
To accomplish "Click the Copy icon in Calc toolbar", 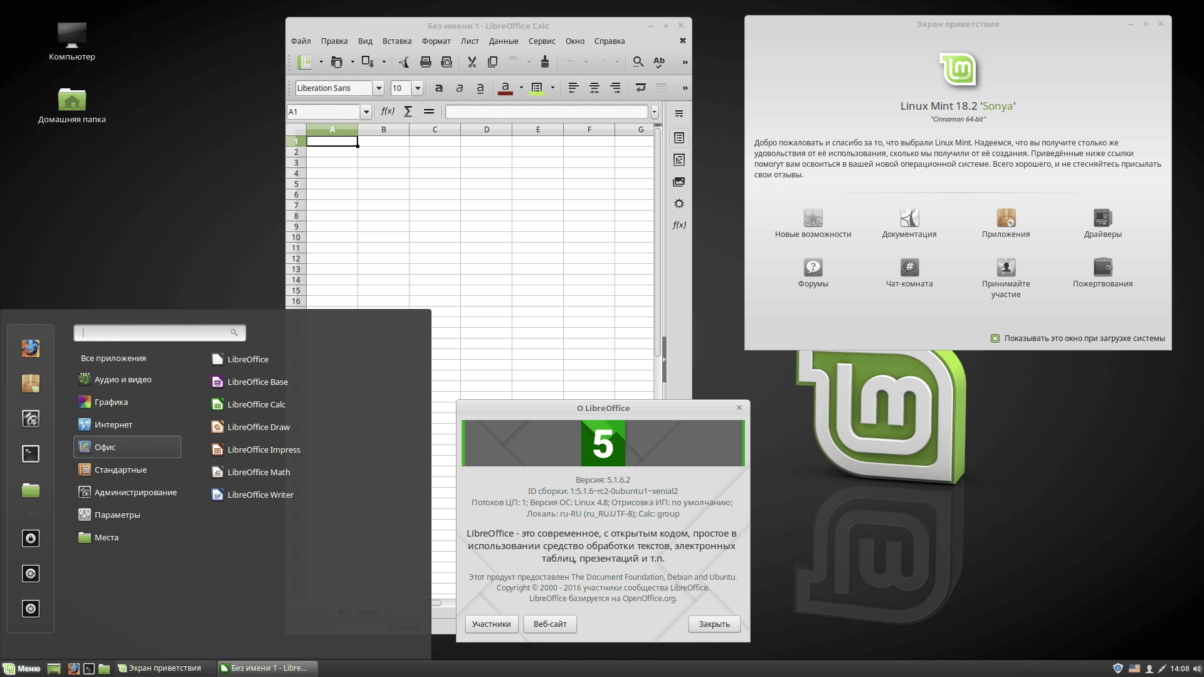I will click(493, 62).
